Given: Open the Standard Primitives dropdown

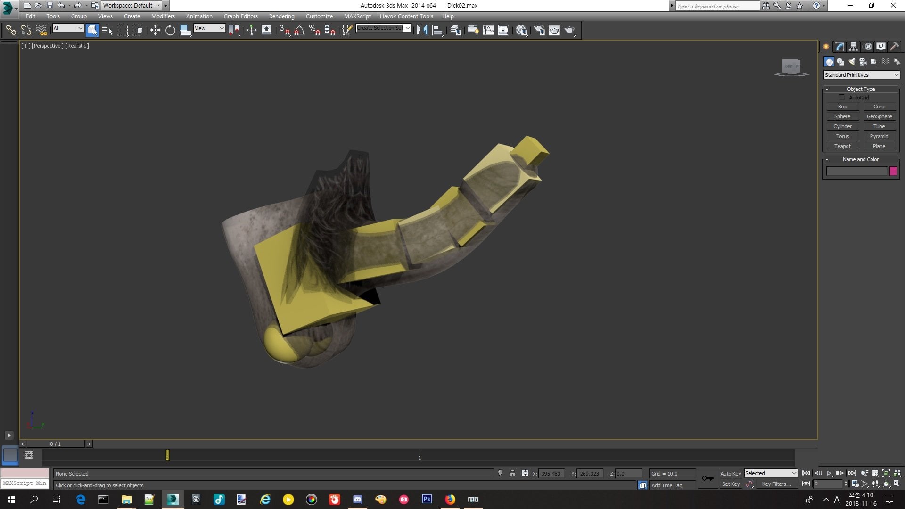Looking at the screenshot, I should 862,75.
